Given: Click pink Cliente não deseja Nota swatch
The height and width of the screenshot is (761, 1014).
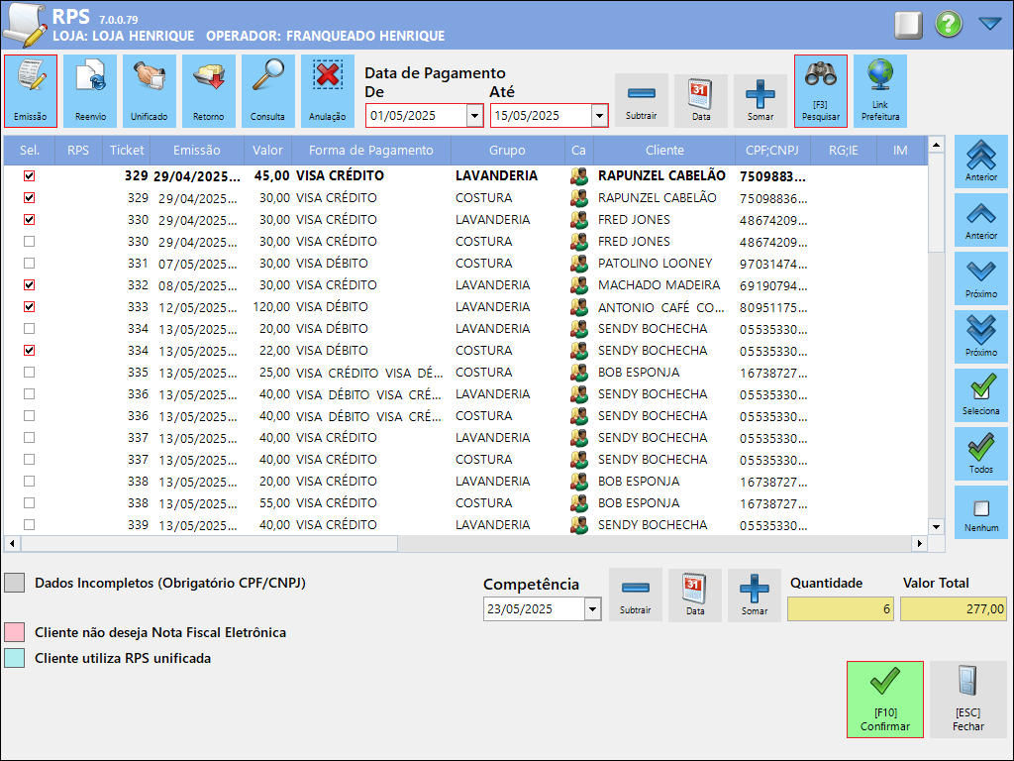Looking at the screenshot, I should [14, 632].
